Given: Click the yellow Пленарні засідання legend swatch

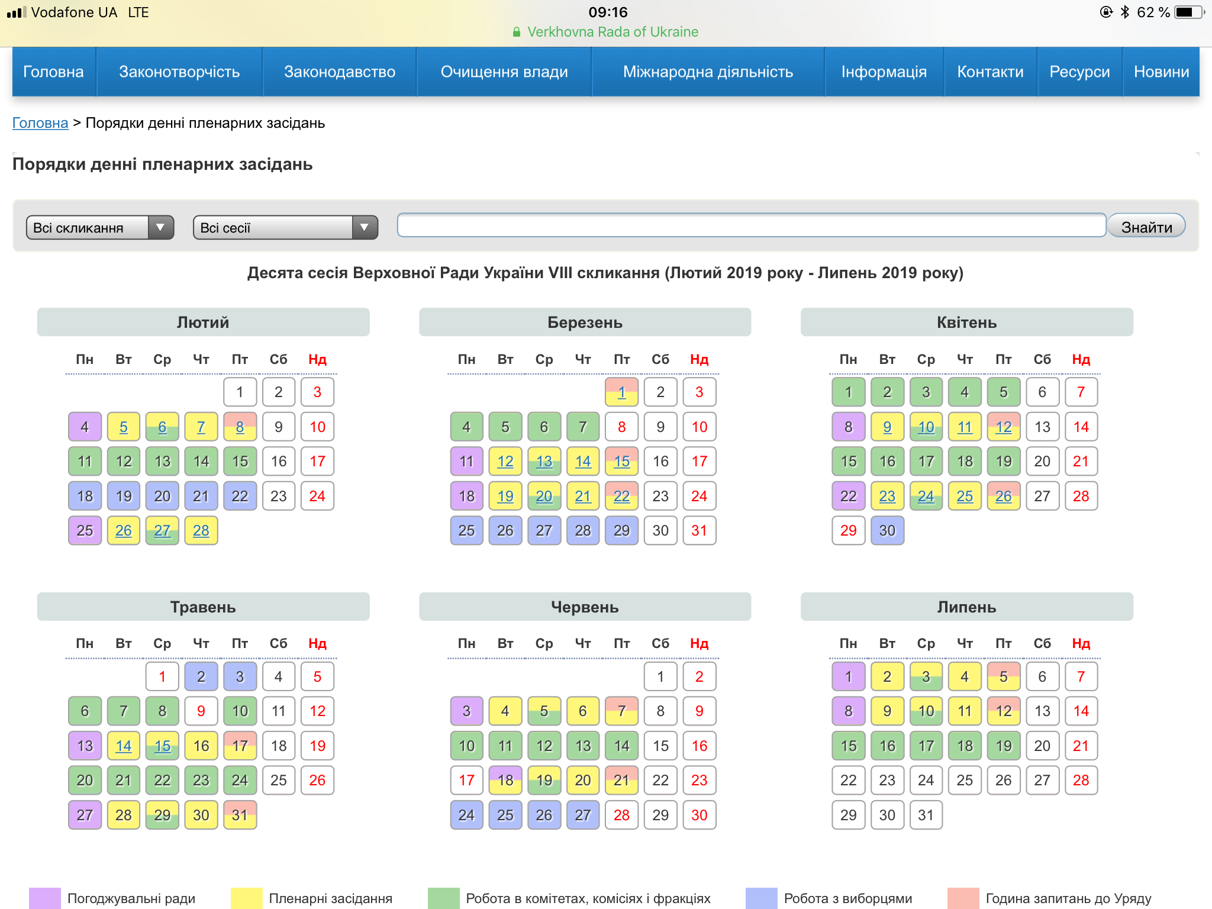Looking at the screenshot, I should [x=246, y=898].
